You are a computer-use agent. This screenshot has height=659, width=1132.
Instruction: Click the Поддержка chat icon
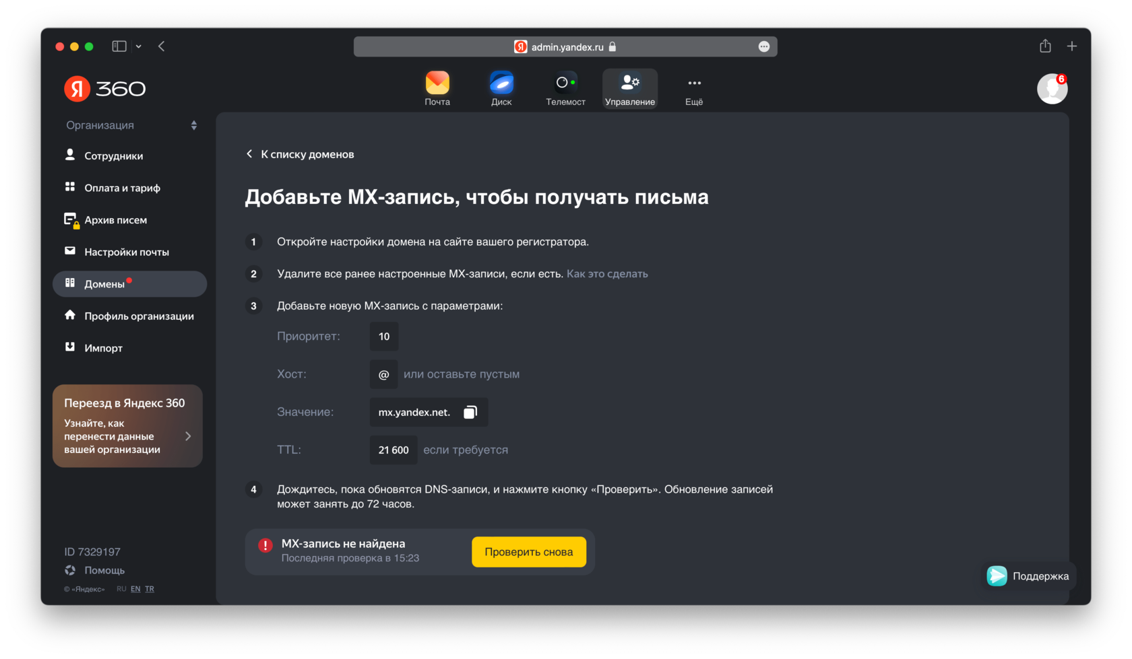pos(997,576)
